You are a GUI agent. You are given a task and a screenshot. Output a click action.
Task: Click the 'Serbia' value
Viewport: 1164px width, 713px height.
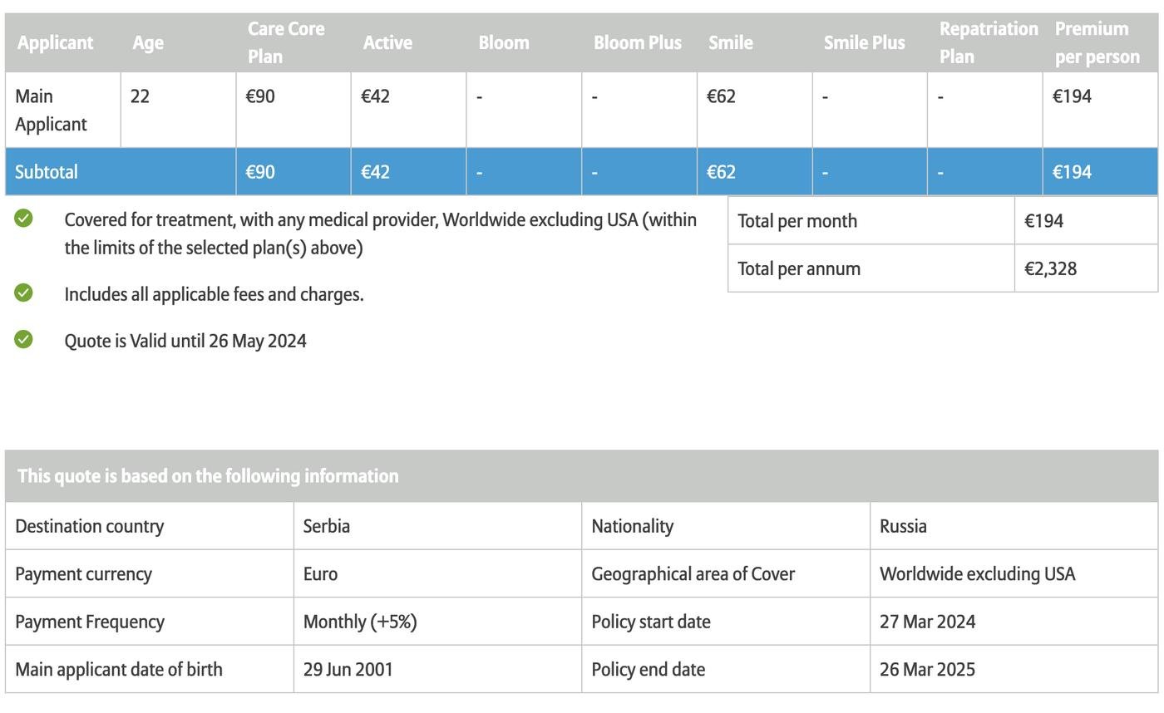(x=326, y=526)
